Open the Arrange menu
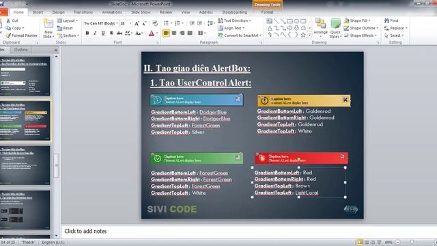 coord(320,28)
